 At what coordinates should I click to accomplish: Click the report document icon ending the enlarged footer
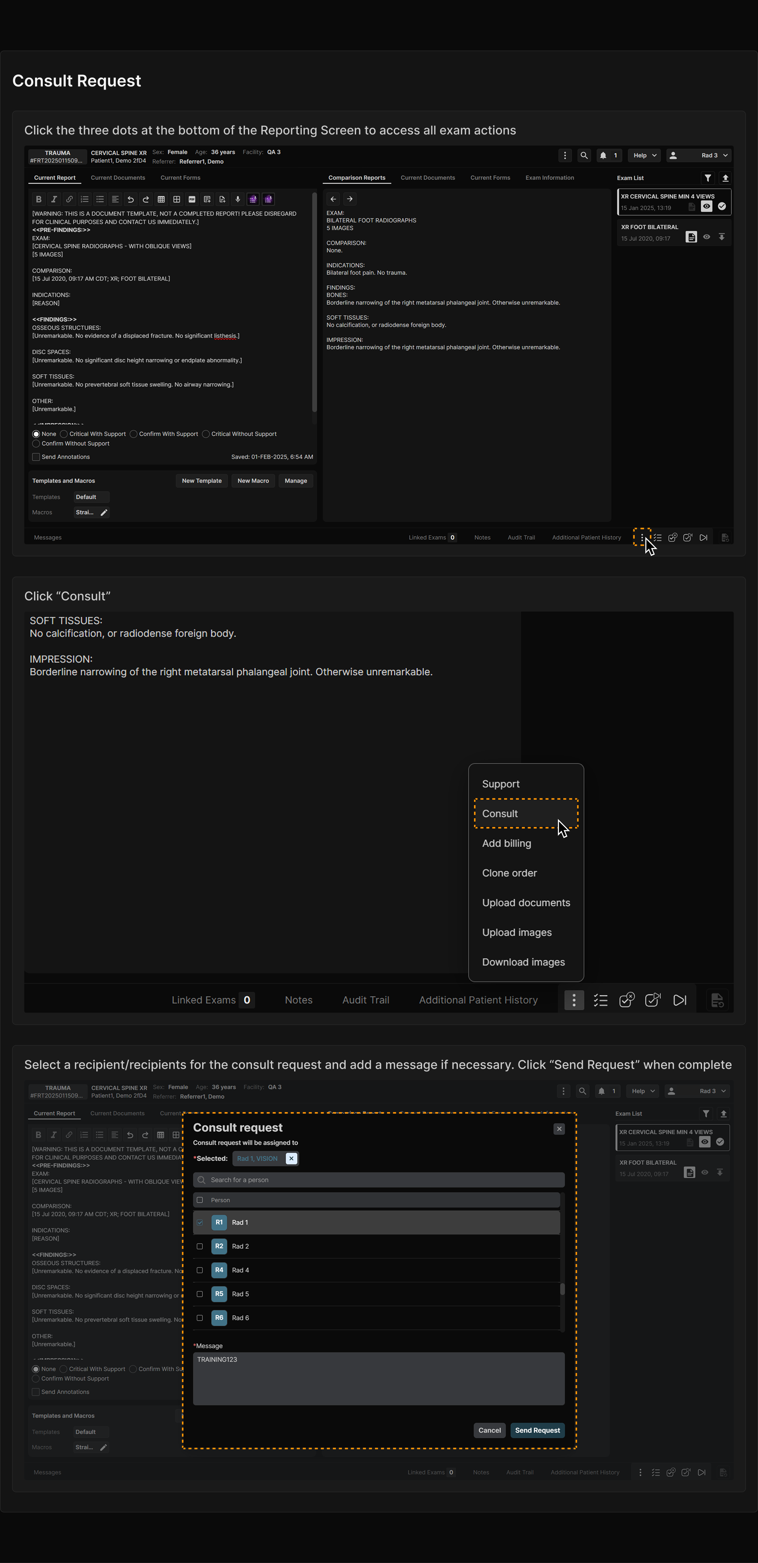tap(717, 1000)
